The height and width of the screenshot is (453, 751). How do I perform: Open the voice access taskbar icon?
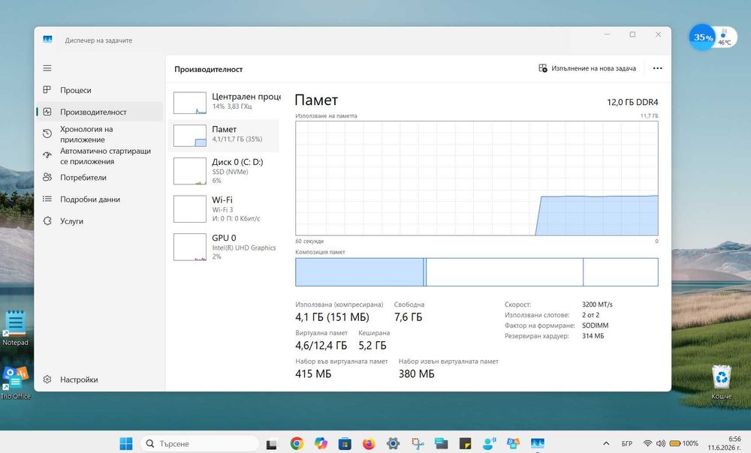tap(489, 443)
